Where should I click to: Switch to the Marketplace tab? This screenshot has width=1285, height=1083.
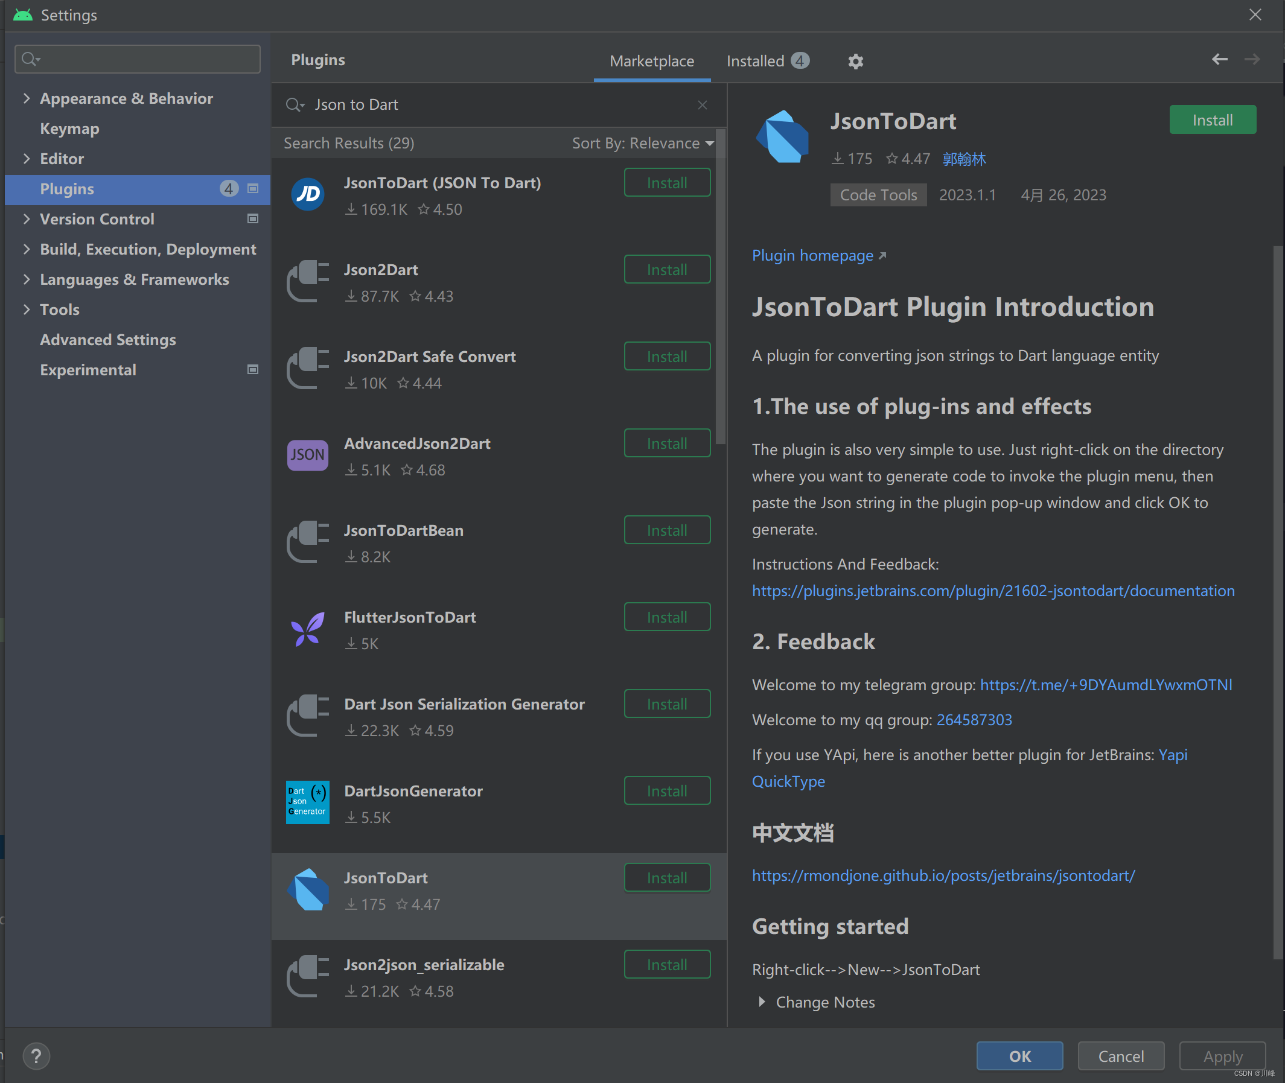652,62
